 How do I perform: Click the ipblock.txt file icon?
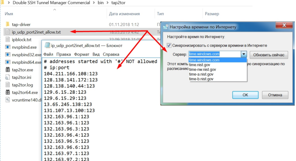pos(8,40)
